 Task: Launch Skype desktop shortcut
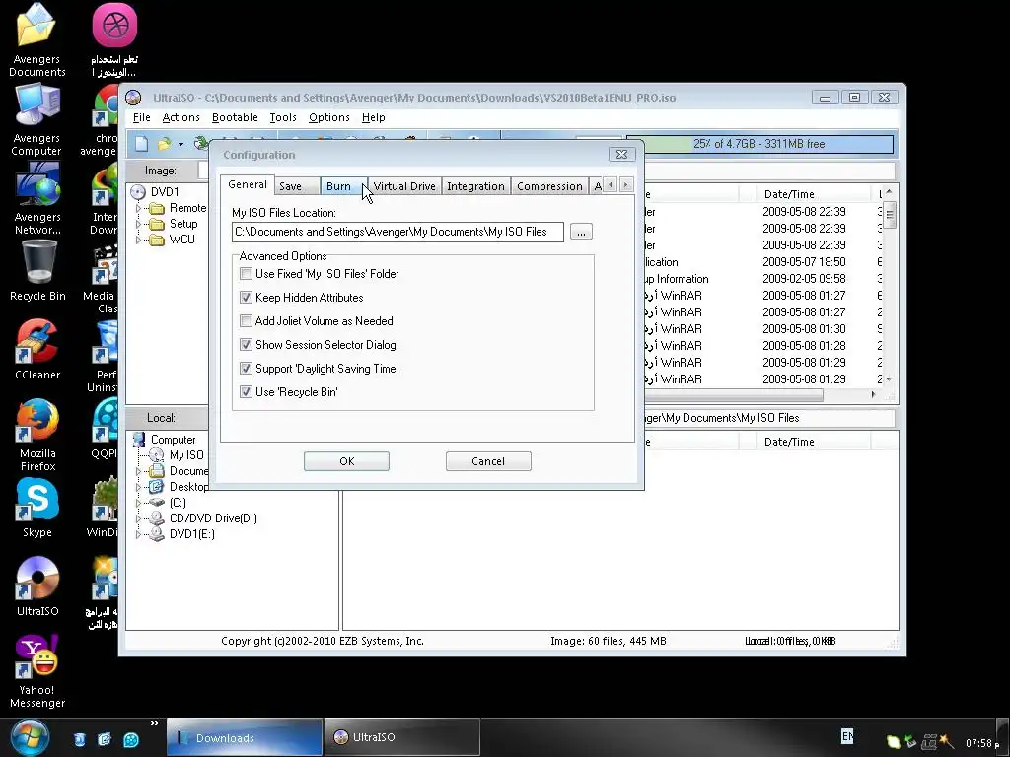tap(37, 508)
